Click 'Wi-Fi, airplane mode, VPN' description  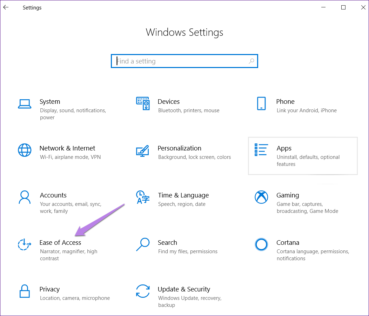click(71, 157)
